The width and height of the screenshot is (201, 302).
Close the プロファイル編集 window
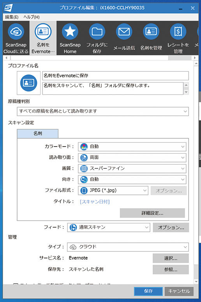click(192, 8)
